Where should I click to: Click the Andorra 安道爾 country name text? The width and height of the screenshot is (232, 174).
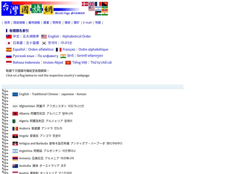click(x=40, y=128)
